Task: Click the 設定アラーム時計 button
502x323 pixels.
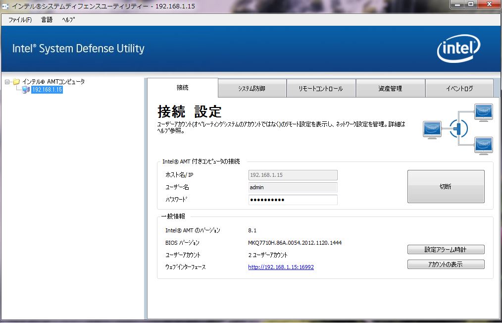Action: pyautogui.click(x=446, y=249)
